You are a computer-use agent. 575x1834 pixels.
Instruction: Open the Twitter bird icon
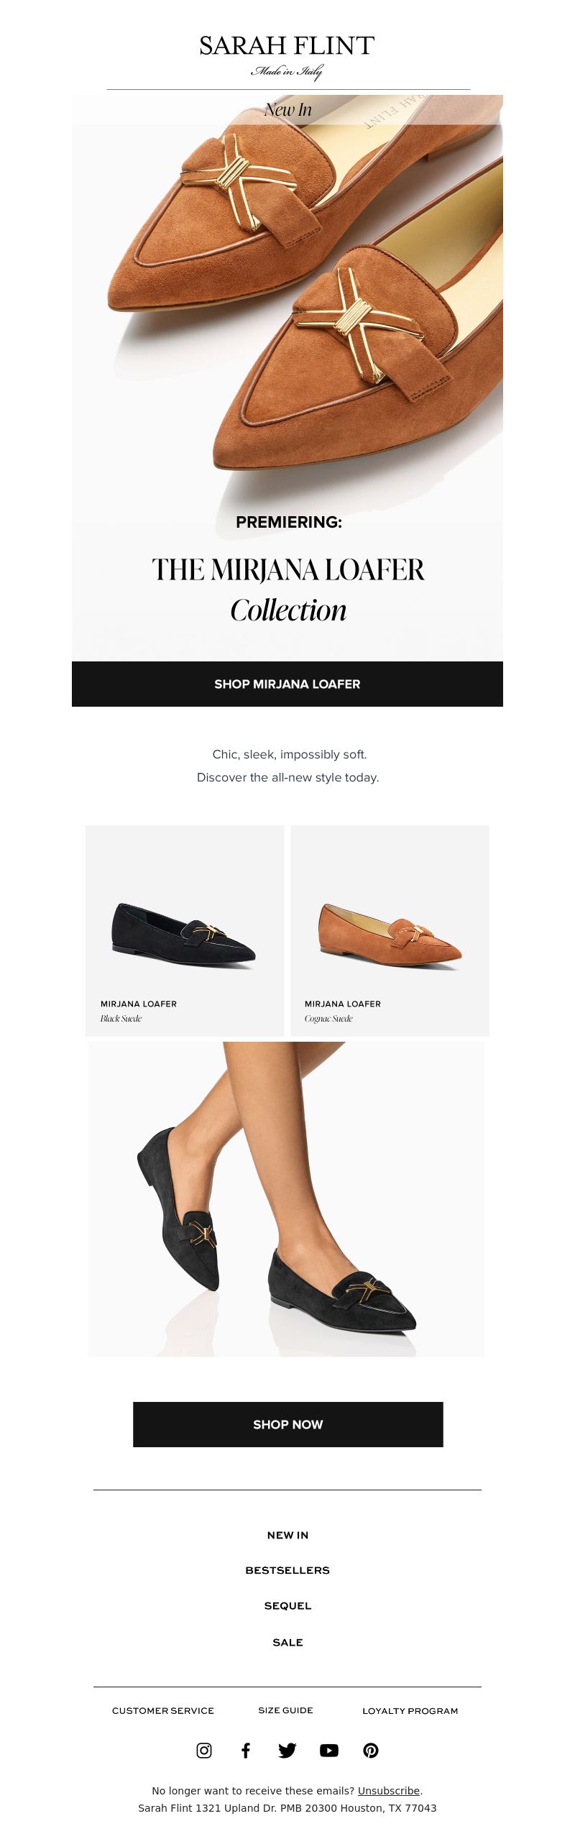[287, 1751]
